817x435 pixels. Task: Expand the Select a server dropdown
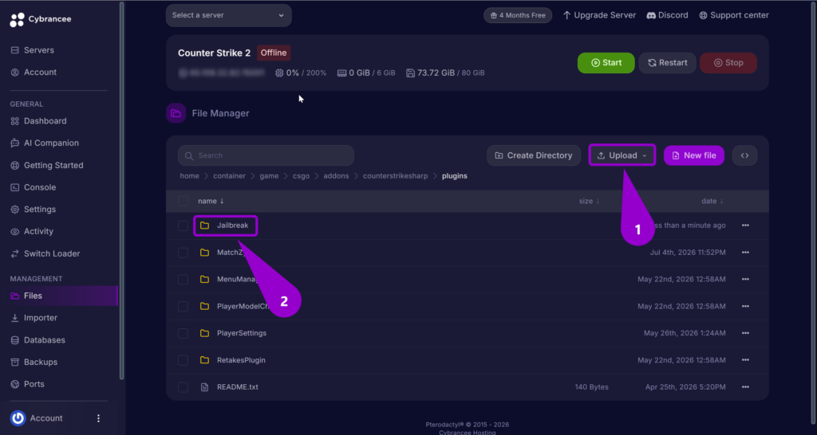229,15
